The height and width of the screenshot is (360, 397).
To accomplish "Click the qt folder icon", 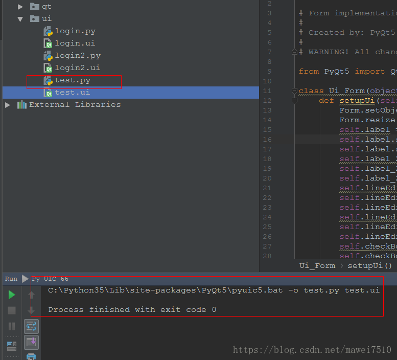I will pos(35,6).
